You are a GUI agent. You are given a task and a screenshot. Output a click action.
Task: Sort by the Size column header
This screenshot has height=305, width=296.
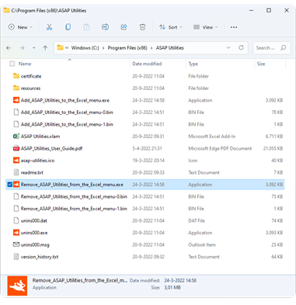coord(261,64)
